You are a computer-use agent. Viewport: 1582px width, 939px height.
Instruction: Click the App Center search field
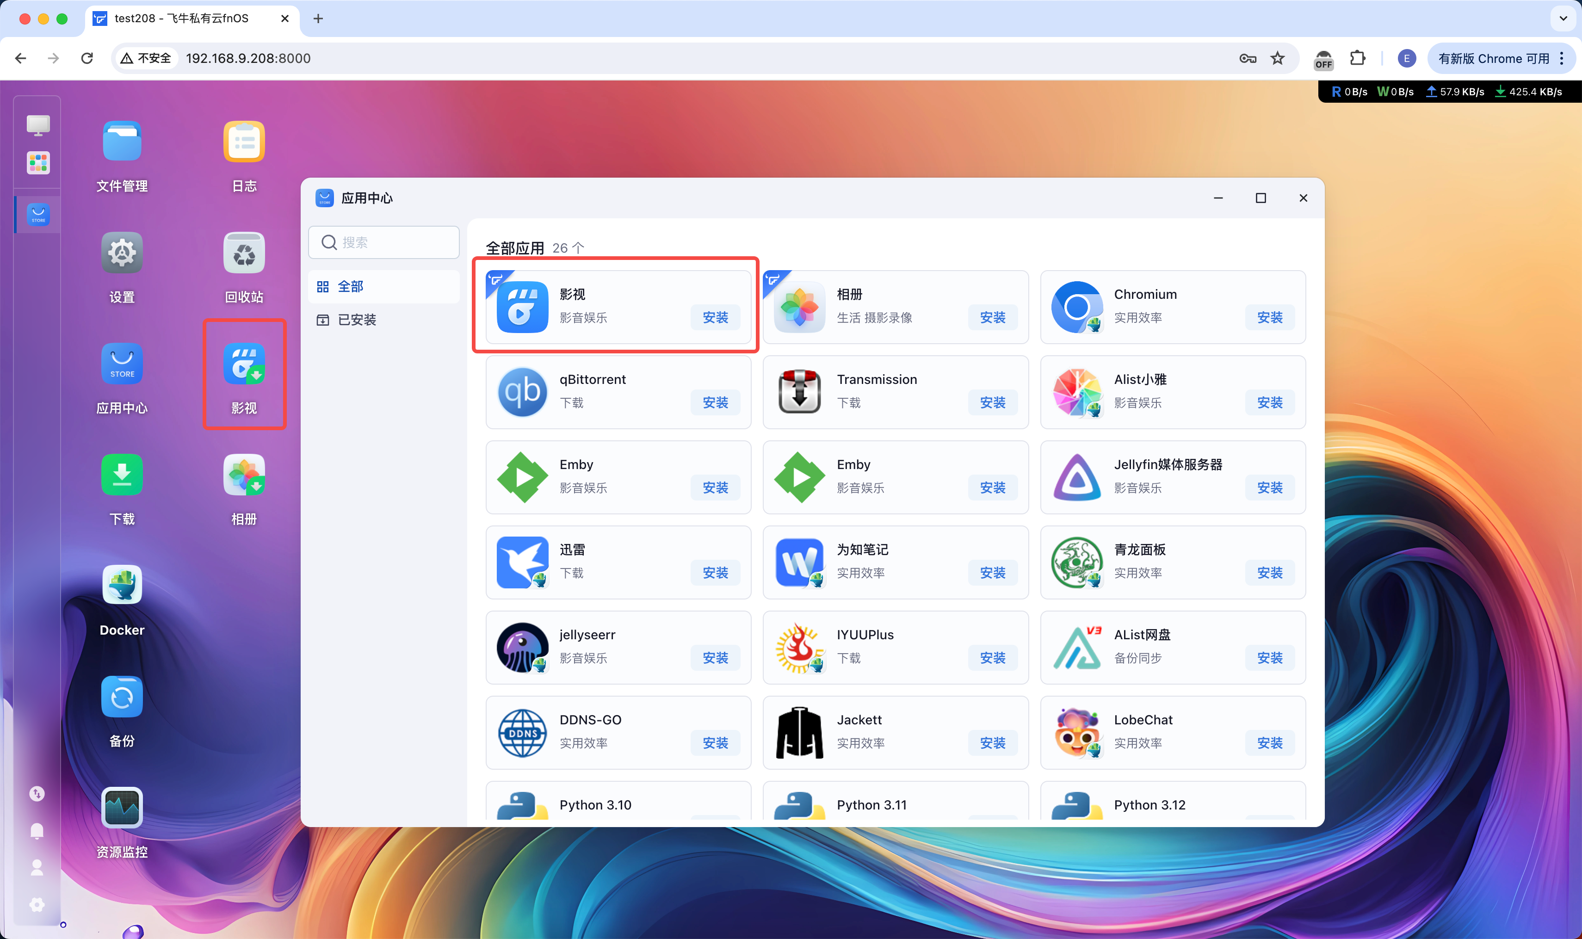coord(383,242)
